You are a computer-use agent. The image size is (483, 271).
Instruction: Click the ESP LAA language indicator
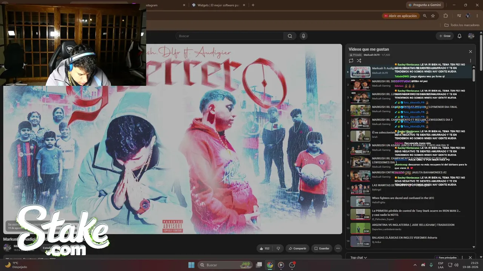(441, 265)
